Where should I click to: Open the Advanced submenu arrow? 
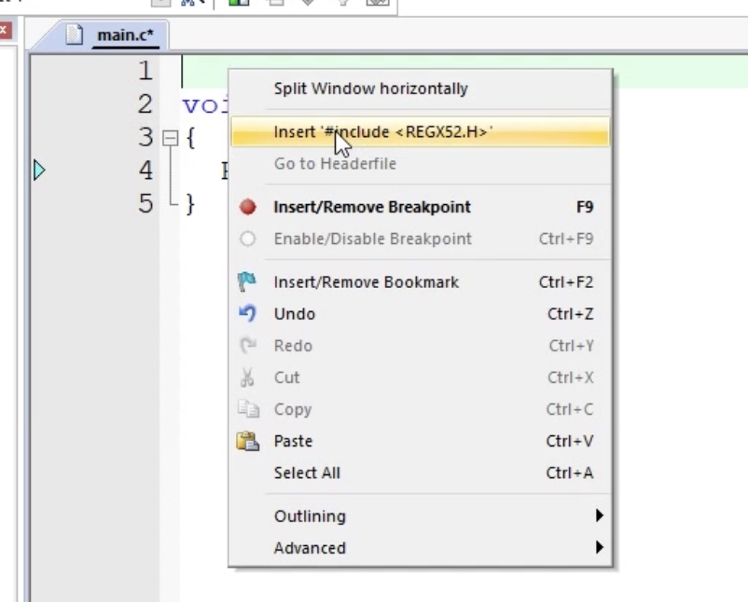click(600, 547)
